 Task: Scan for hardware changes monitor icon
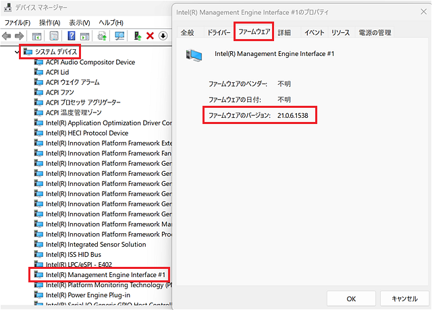pos(119,36)
